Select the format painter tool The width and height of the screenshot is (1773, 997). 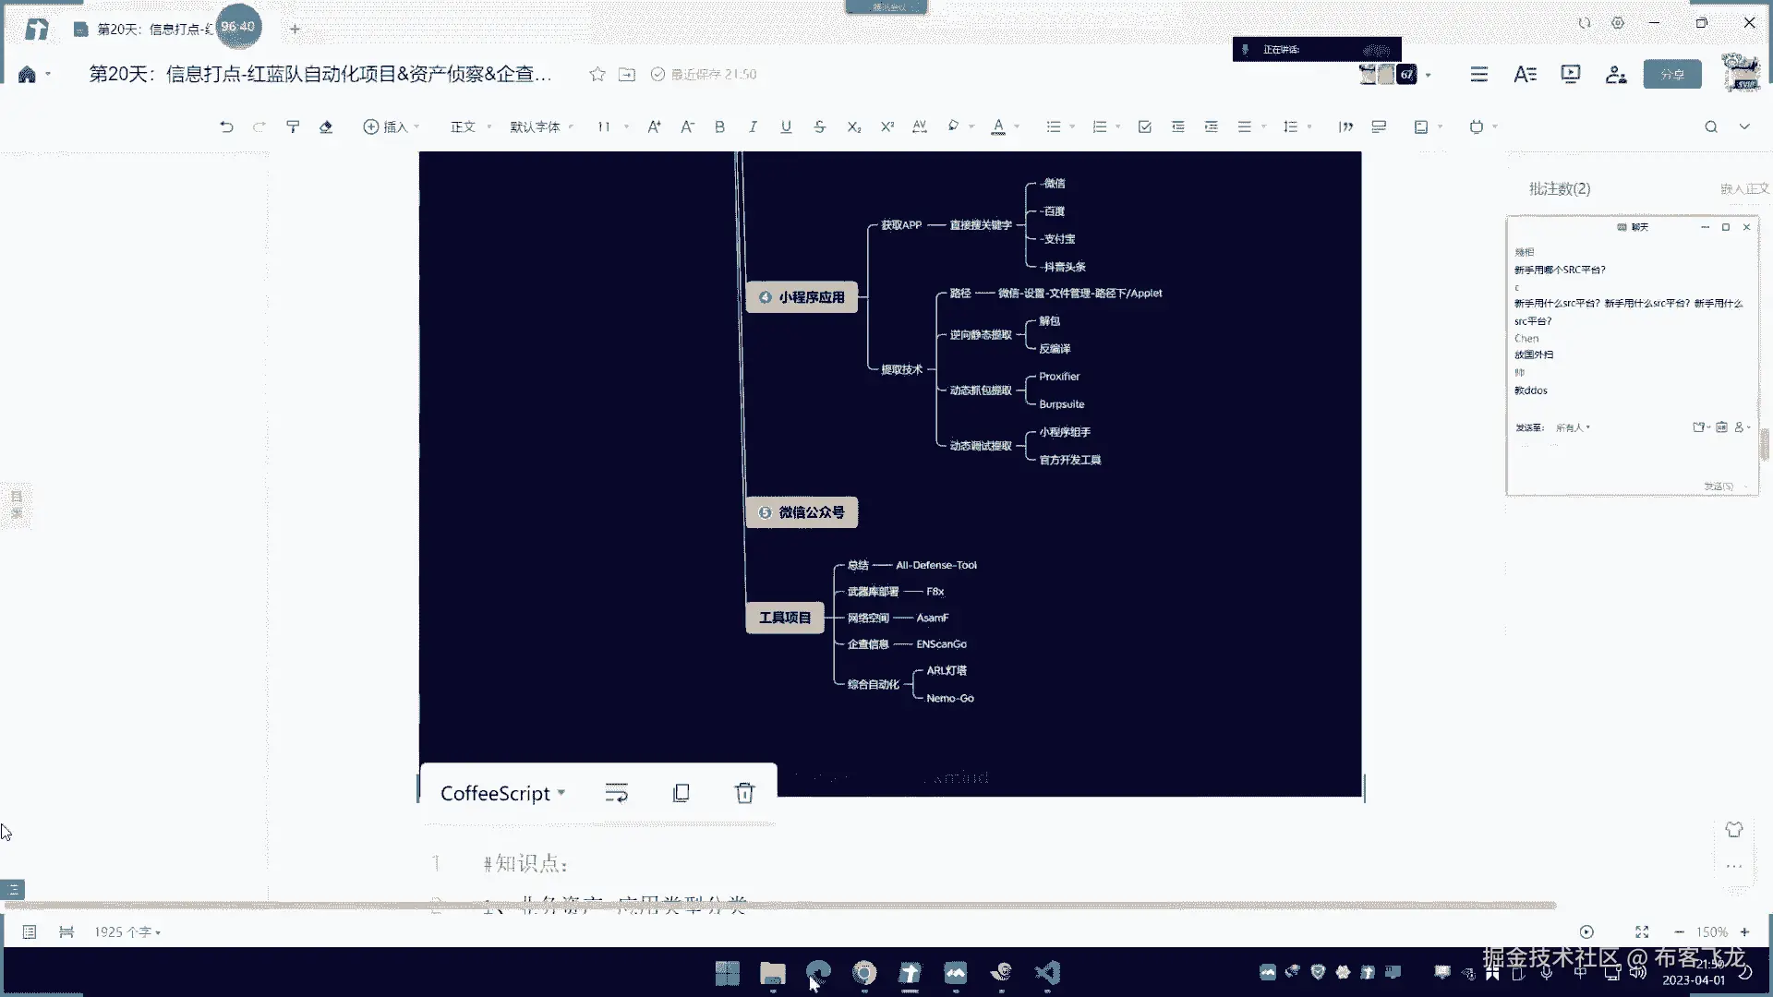293,127
